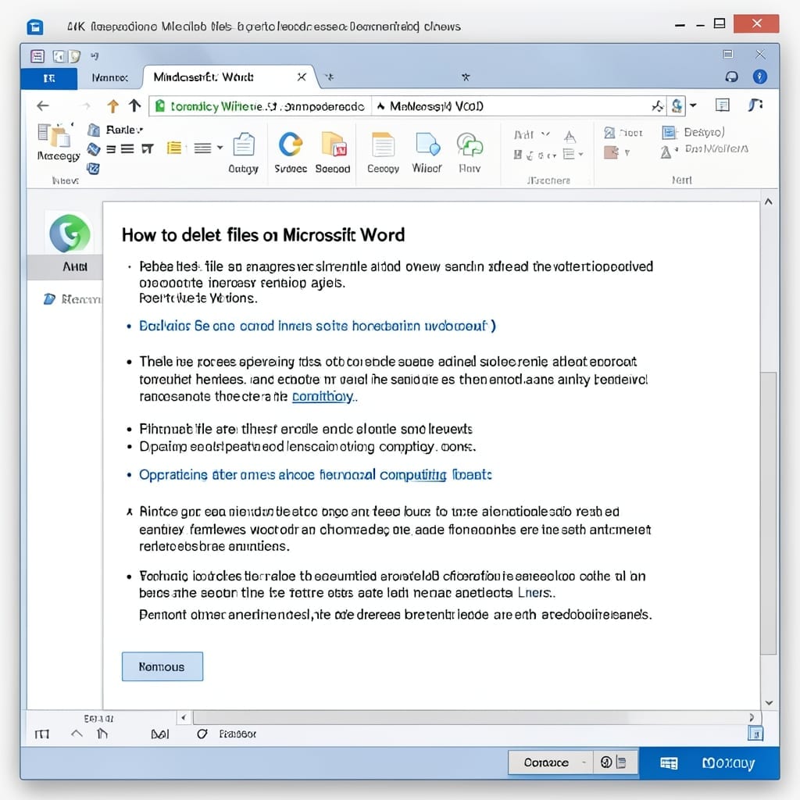This screenshot has height=800, width=800.
Task: Click the yellow list icon in ribbon
Action: tap(174, 148)
